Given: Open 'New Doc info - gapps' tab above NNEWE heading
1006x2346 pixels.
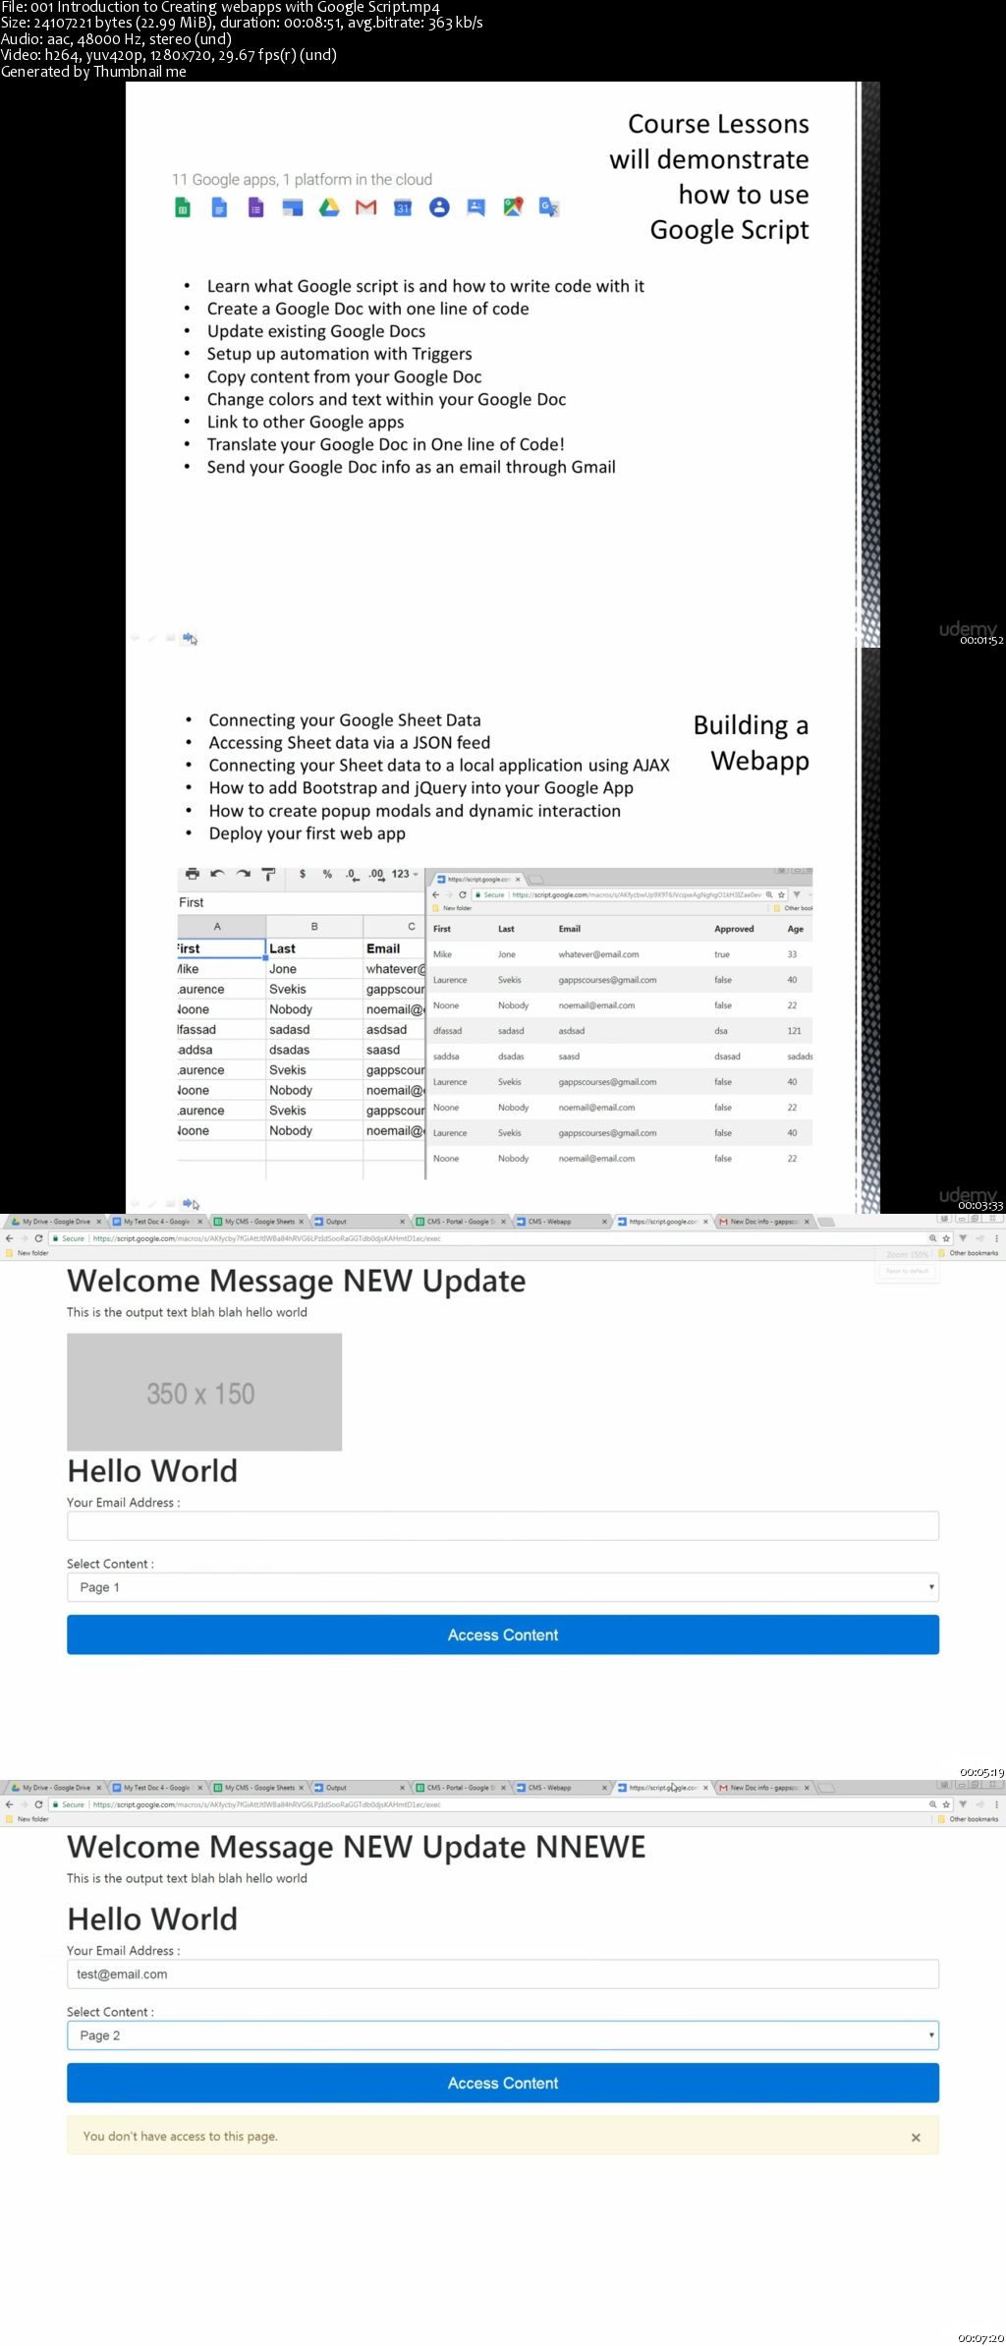Looking at the screenshot, I should click(764, 1788).
